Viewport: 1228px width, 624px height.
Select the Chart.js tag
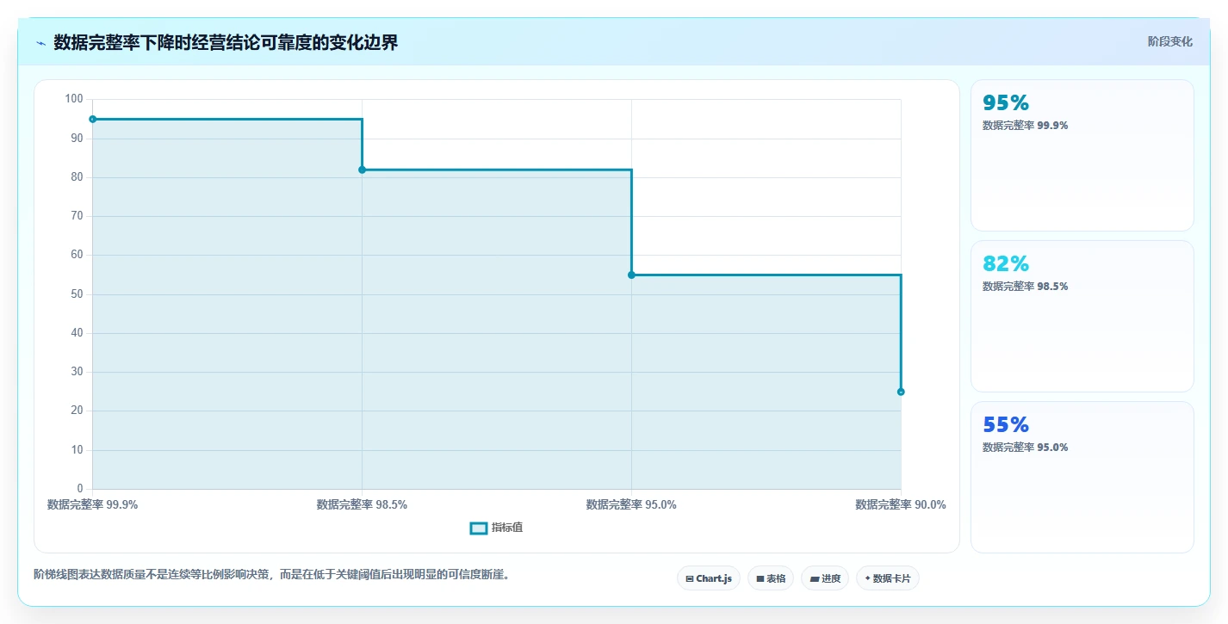708,578
